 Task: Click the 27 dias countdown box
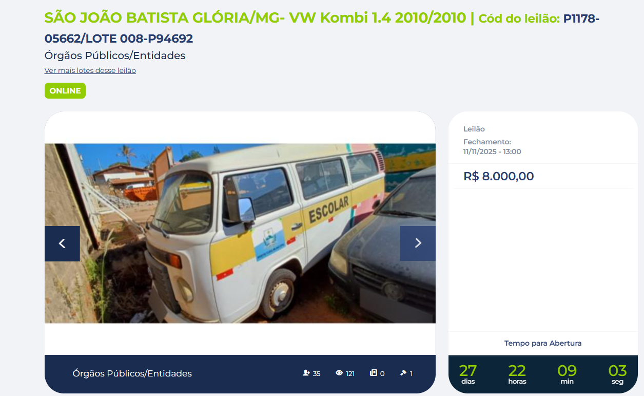click(x=468, y=374)
